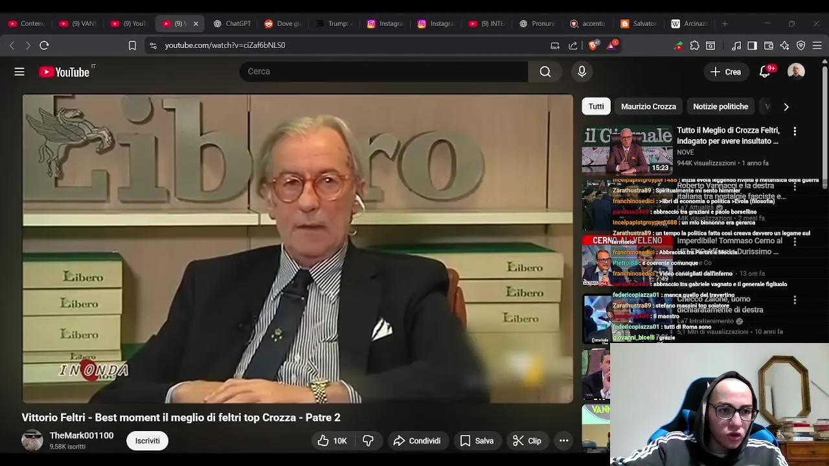Screen dimensions: 829x466
Task: Open site settings icon beside the URL
Action: pyautogui.click(x=153, y=45)
